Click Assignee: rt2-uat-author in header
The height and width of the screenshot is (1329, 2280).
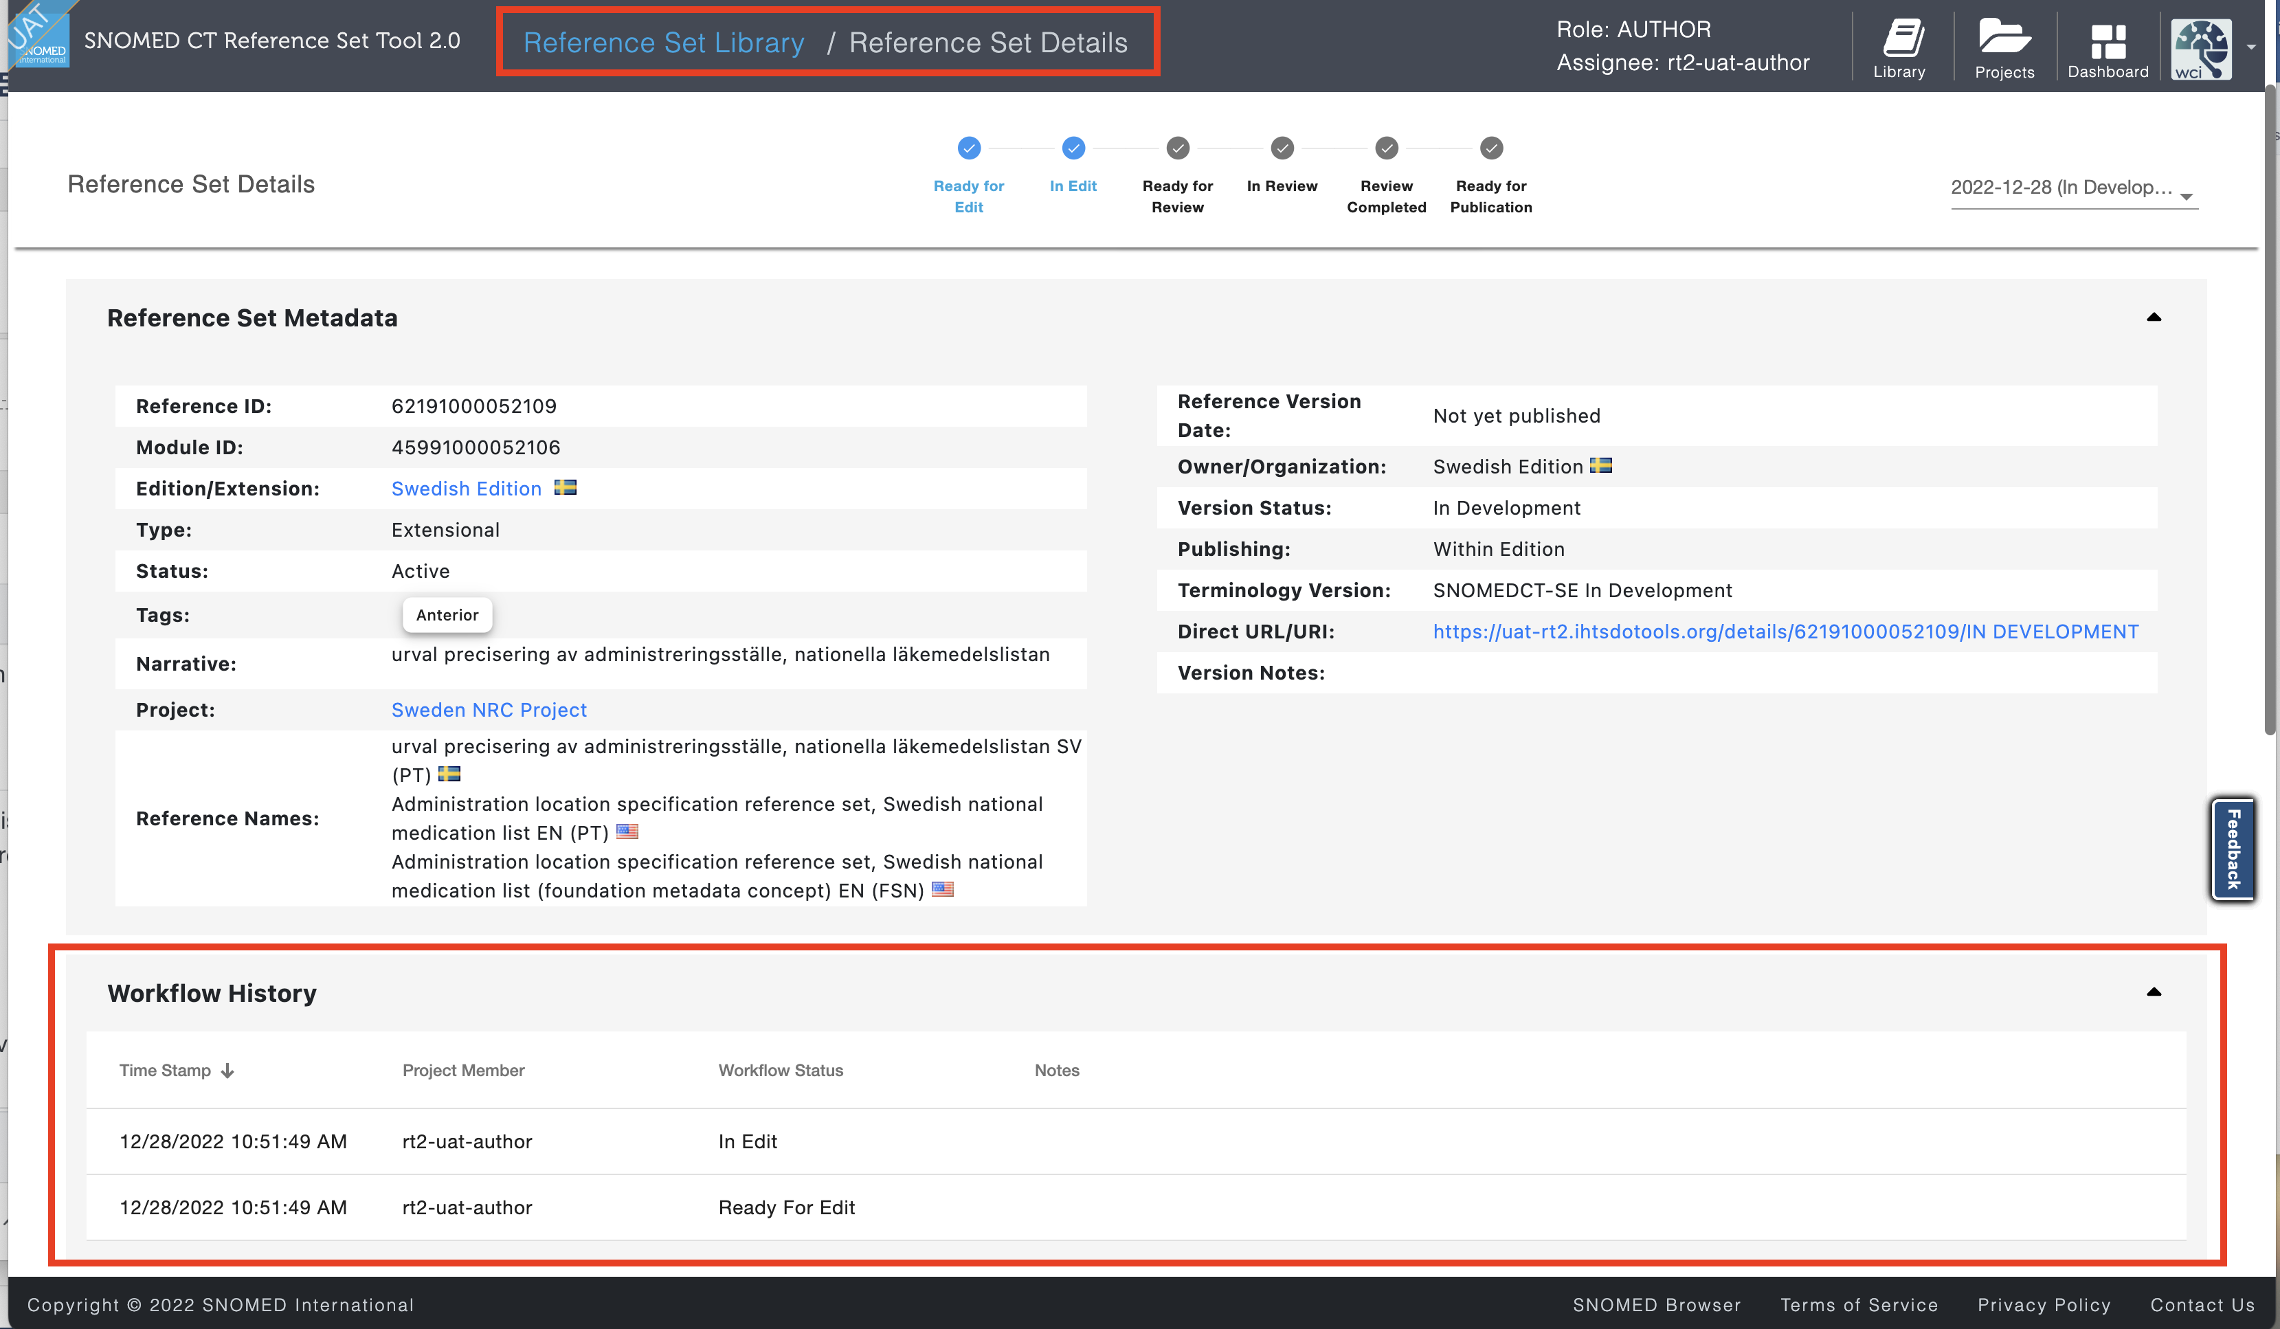[1682, 63]
